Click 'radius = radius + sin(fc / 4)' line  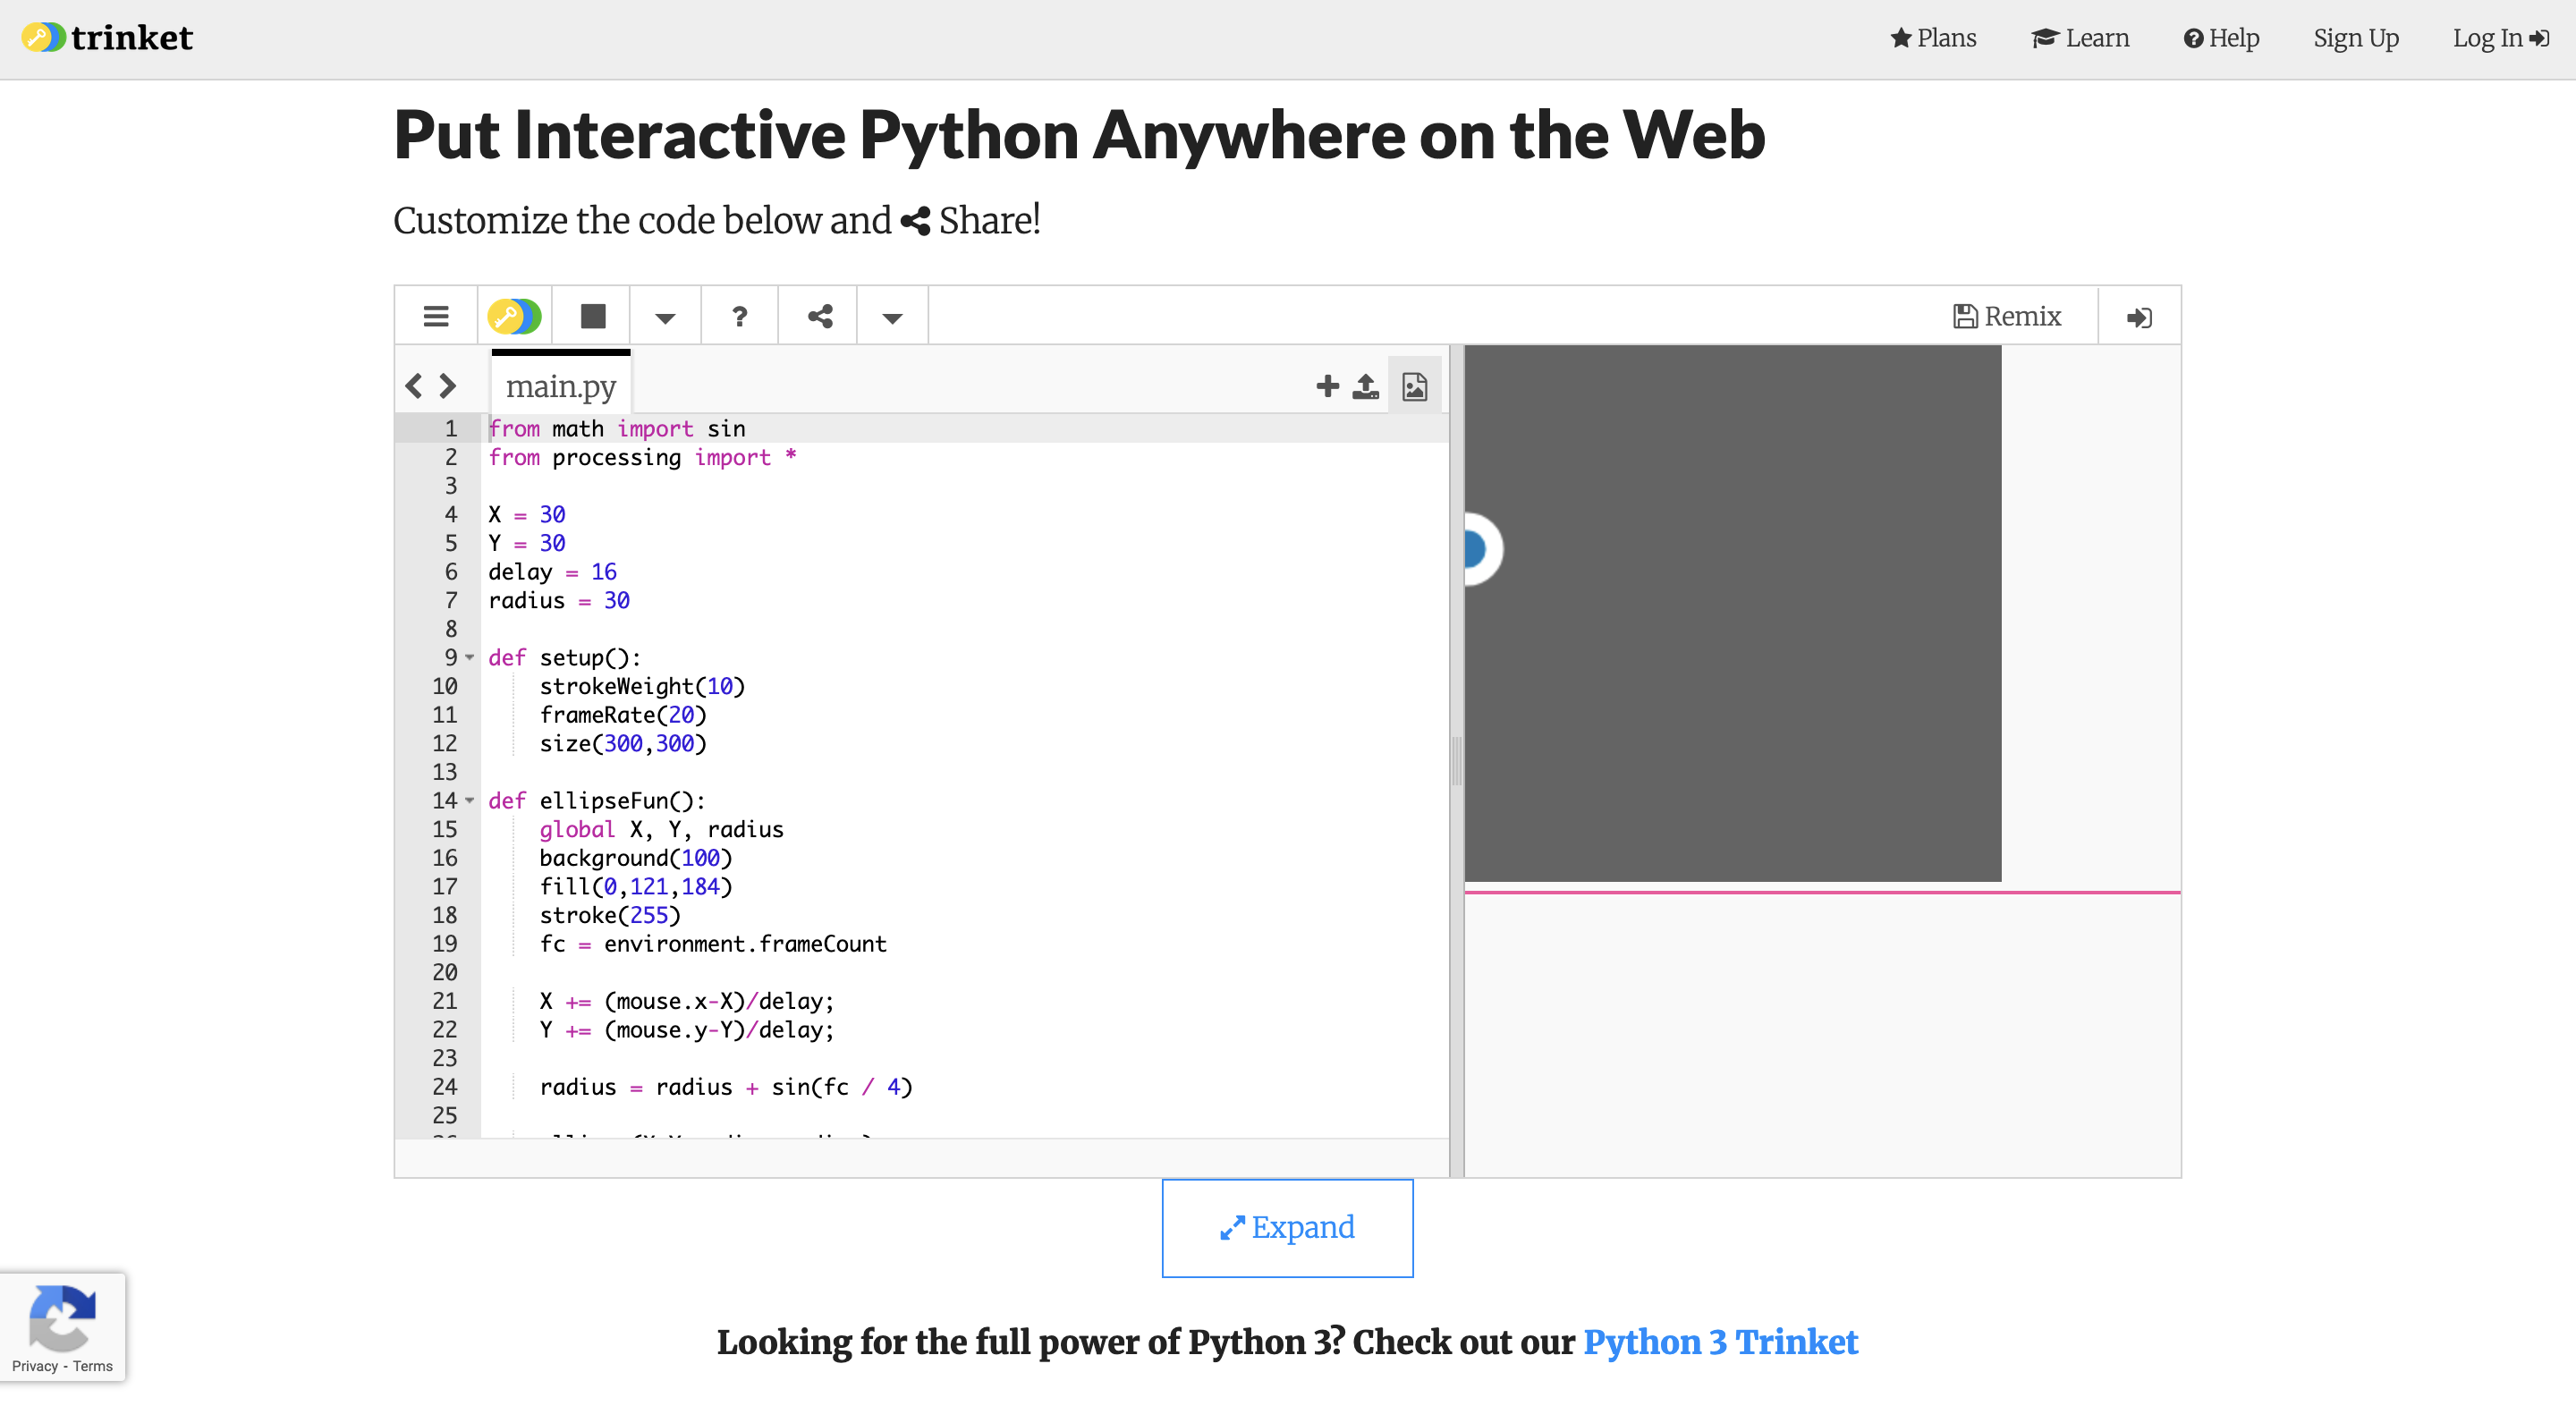726,1087
